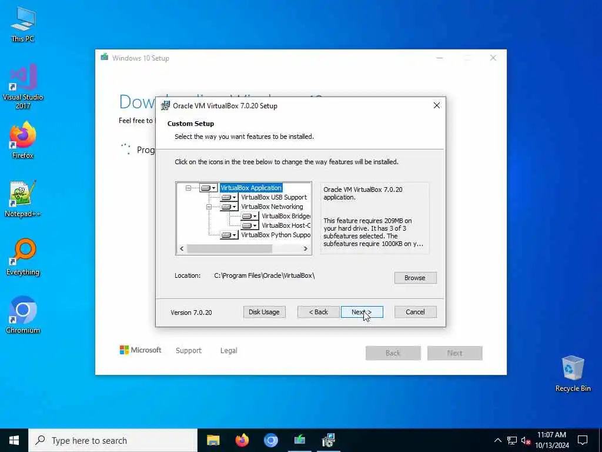Select VirtualBox Host-Only tree item
The image size is (602, 452).
[x=286, y=225]
